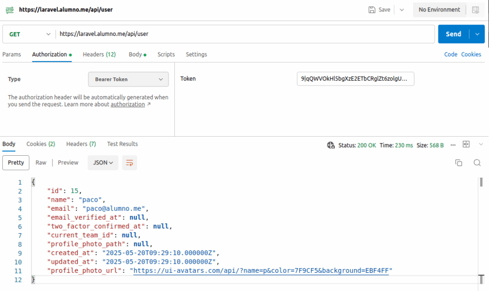Open more response actions via ellipsis icon
The image size is (489, 291).
click(x=453, y=144)
